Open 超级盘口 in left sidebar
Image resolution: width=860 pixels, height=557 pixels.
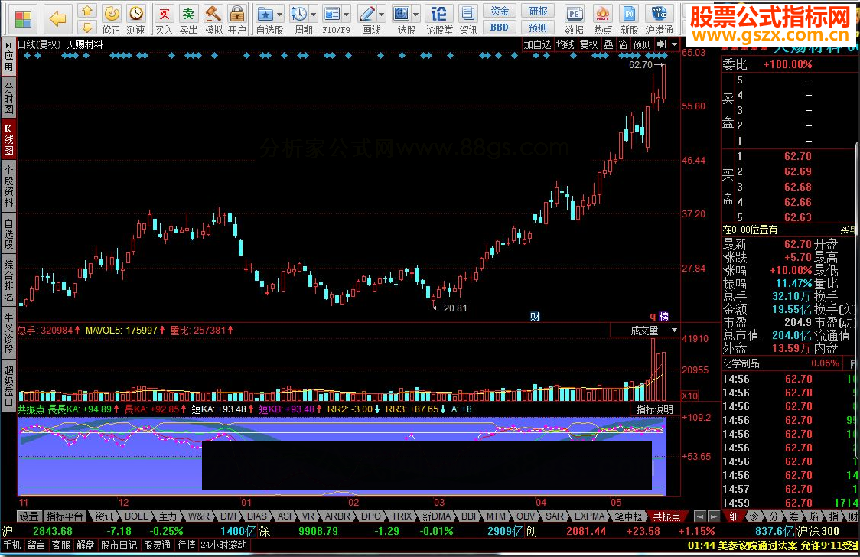tap(8, 386)
